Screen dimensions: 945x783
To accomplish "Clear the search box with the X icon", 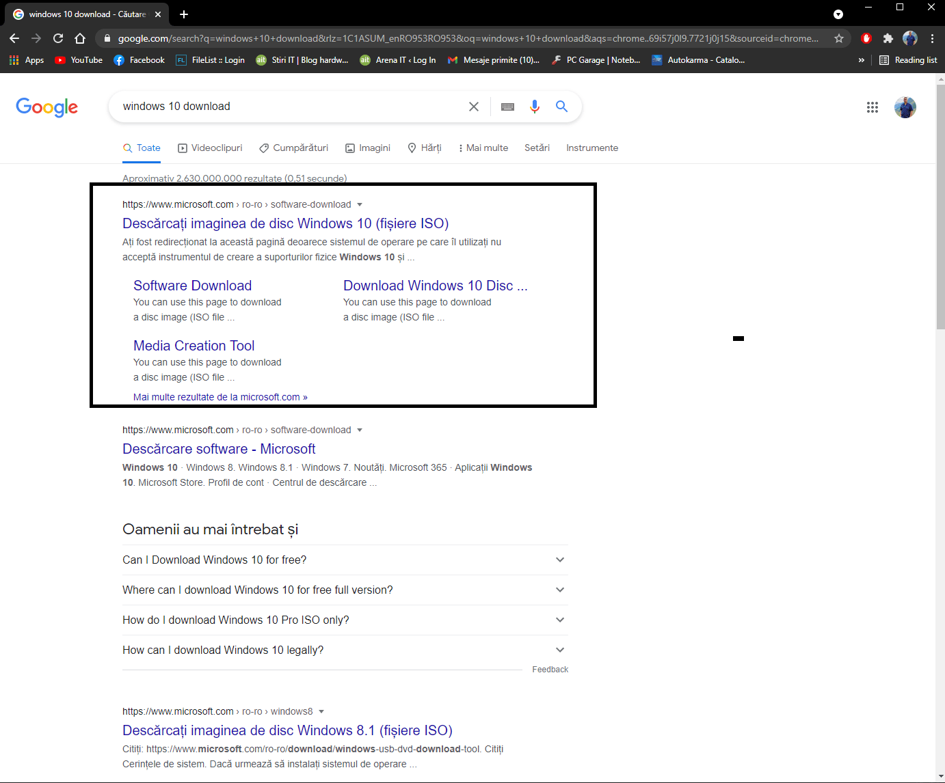I will point(474,107).
